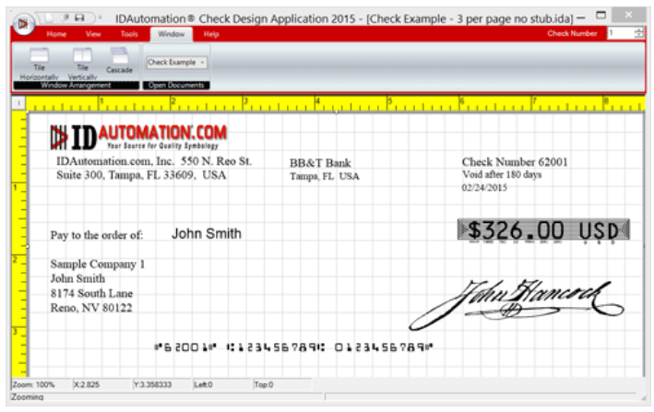
Task: Select the '8174 South Lane' address line
Action: (x=91, y=293)
